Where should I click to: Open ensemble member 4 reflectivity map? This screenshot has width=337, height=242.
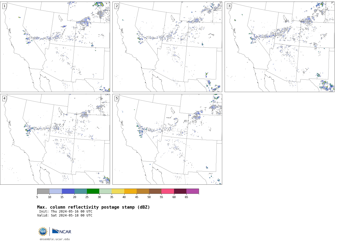coord(55,139)
